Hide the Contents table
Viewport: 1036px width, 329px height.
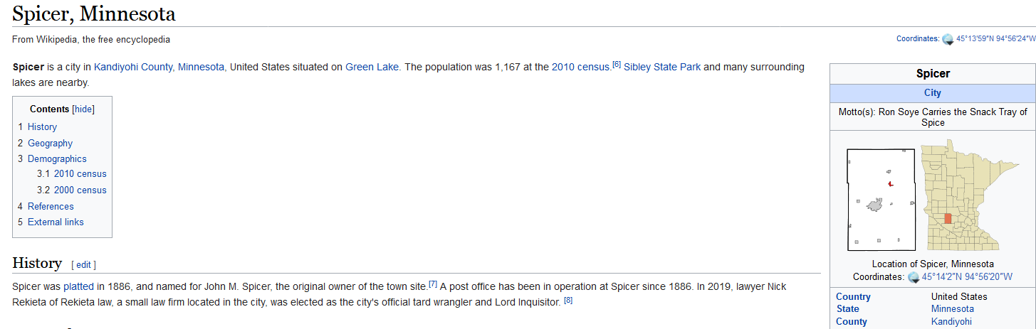coord(83,109)
